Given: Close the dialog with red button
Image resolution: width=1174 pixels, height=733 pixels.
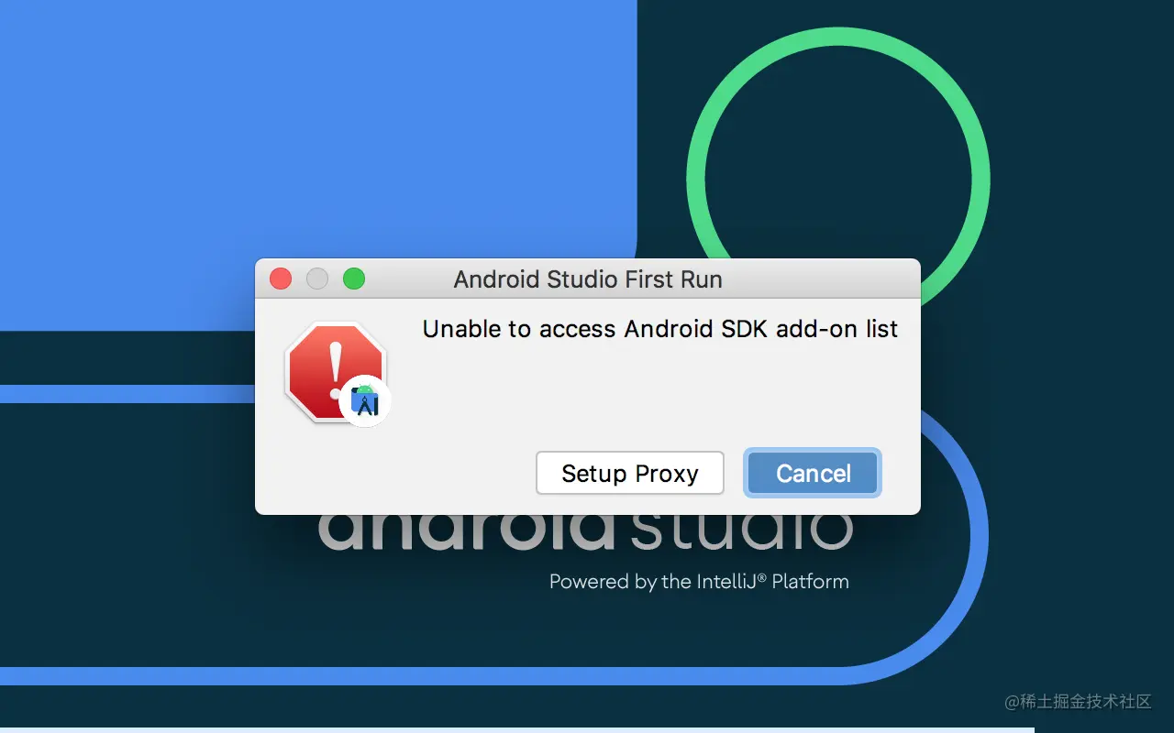Looking at the screenshot, I should (281, 279).
